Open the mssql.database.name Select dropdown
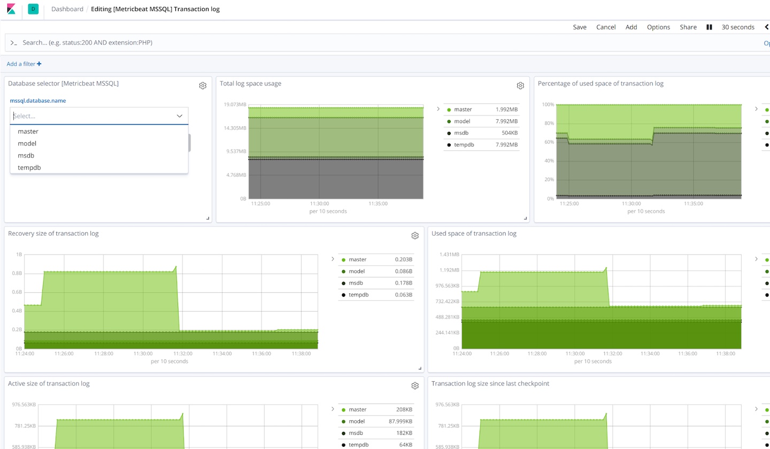 click(99, 116)
